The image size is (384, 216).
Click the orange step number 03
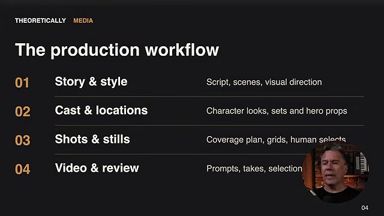pos(23,140)
